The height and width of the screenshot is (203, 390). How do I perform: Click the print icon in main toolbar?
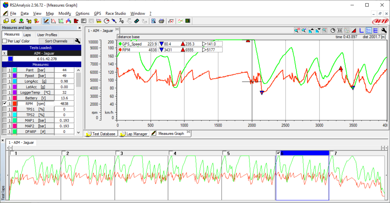[x=161, y=21]
